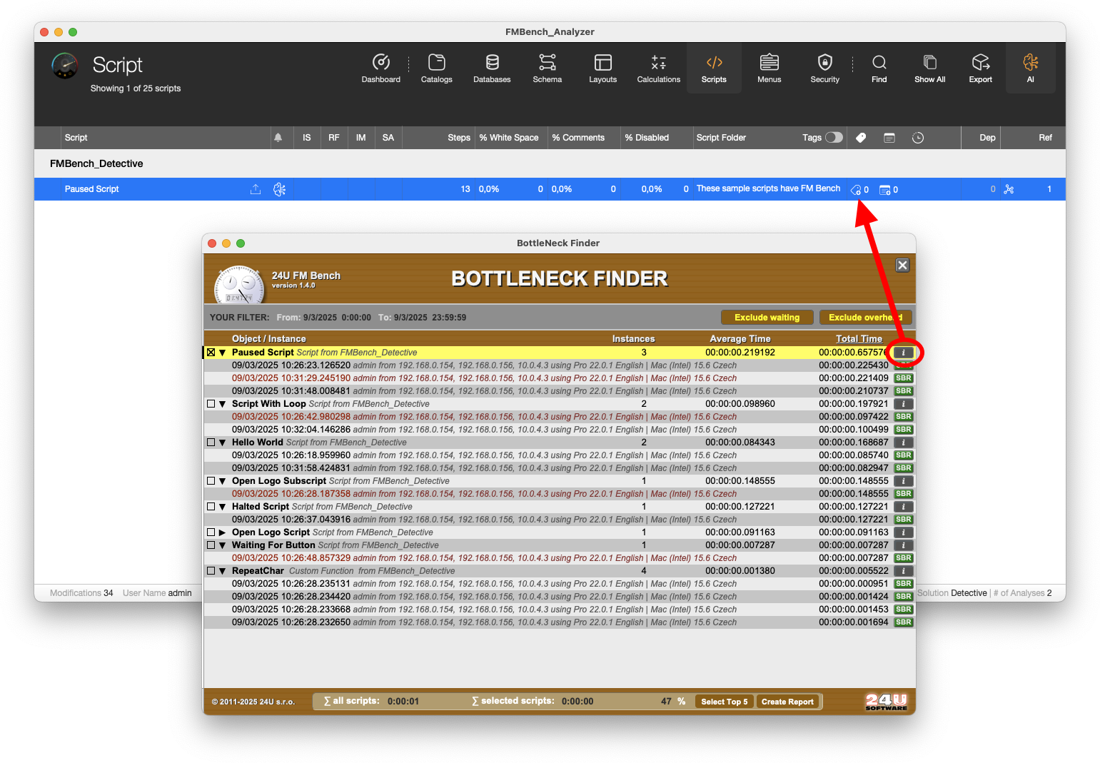Open the Dashboard view
This screenshot has height=763, width=1100.
click(x=380, y=69)
